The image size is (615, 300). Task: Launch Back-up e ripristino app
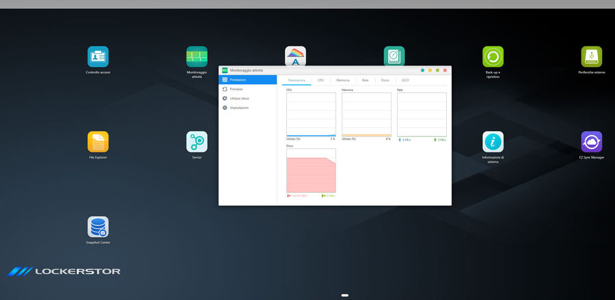tap(493, 57)
